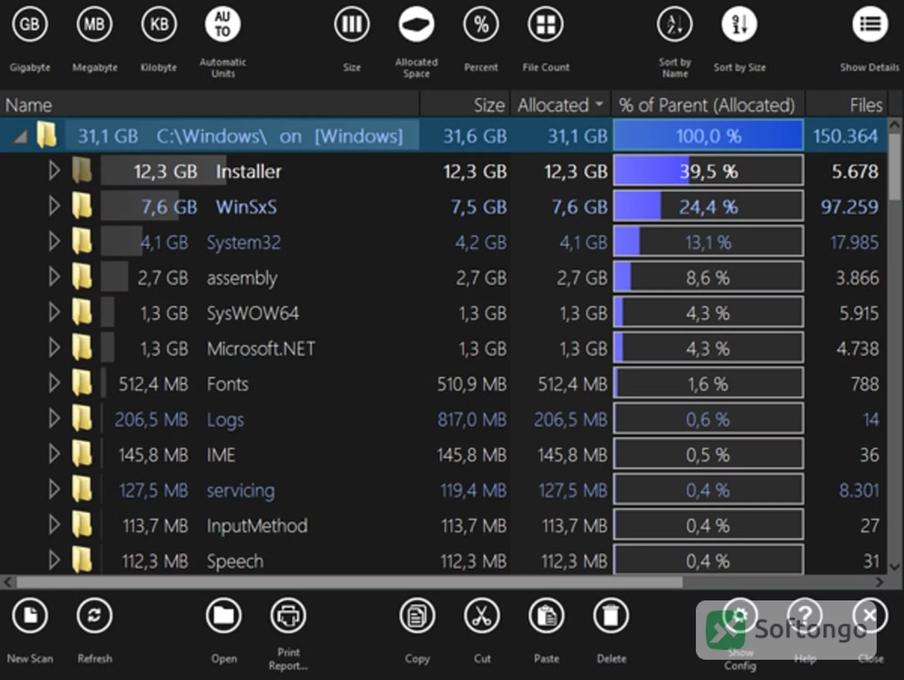Open the selected folder

223,615
